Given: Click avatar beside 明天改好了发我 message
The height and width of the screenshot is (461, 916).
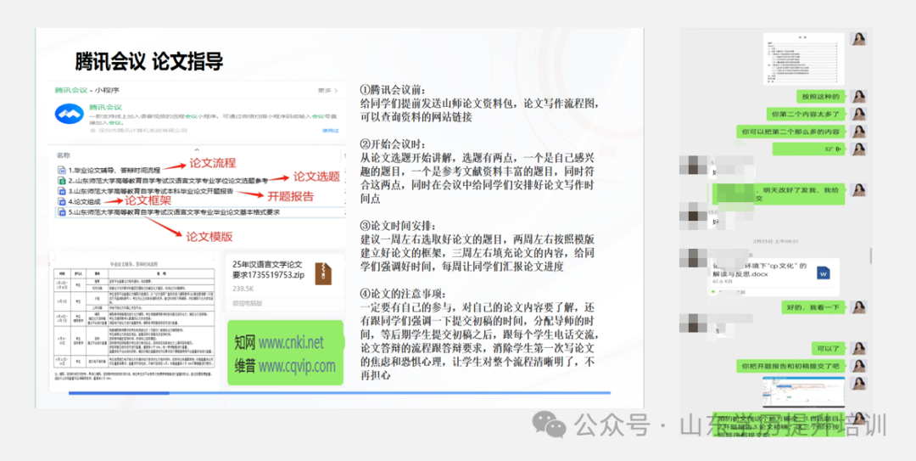Looking at the screenshot, I should tap(858, 190).
